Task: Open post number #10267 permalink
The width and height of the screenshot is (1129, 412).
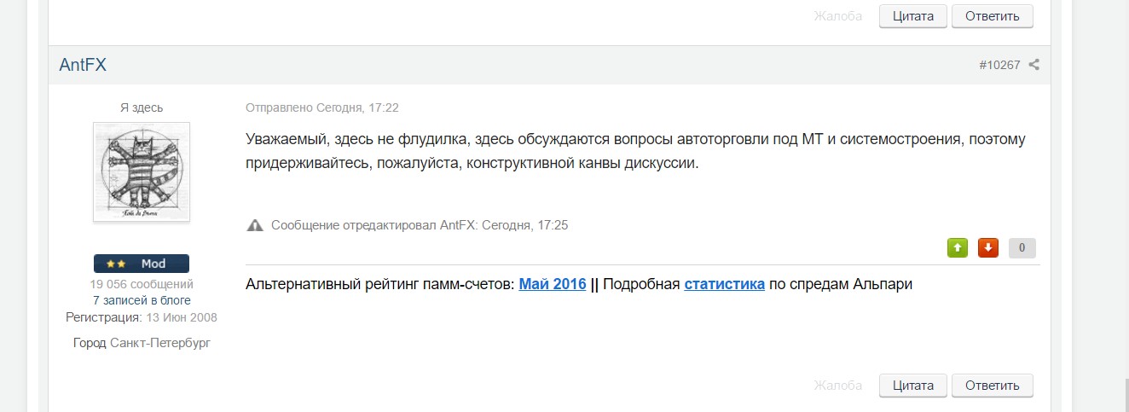Action: click(999, 65)
